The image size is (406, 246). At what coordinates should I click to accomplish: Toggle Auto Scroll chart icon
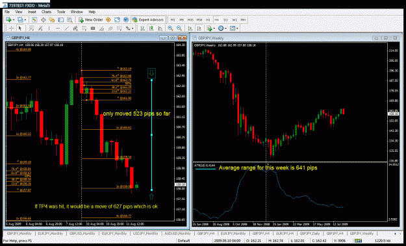click(x=190, y=28)
